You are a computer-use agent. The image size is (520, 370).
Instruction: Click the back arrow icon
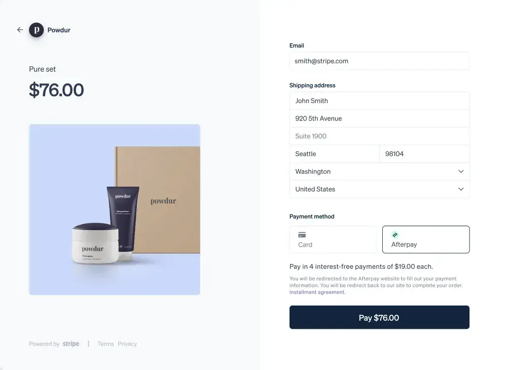point(20,30)
